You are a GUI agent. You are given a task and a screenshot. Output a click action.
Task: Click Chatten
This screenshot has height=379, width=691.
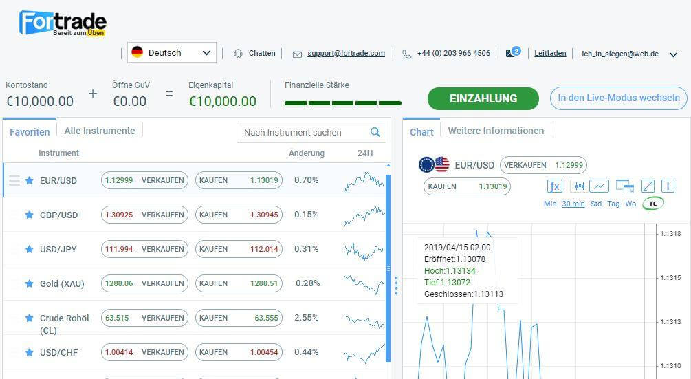point(262,54)
